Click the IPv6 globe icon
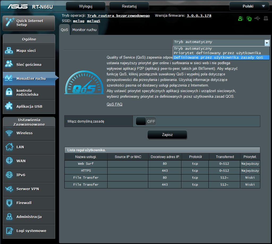This screenshot has width=272, height=244. coord(9,175)
